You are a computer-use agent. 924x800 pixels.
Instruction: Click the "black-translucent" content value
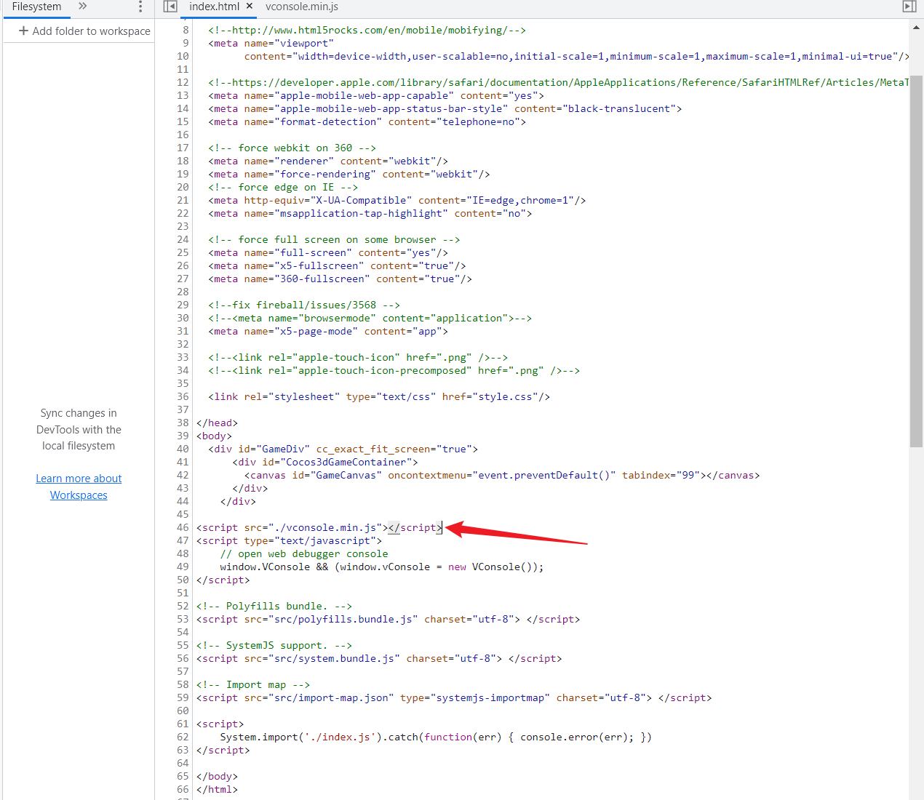(x=619, y=108)
